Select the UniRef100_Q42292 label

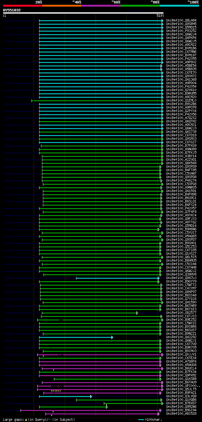[x=181, y=337]
